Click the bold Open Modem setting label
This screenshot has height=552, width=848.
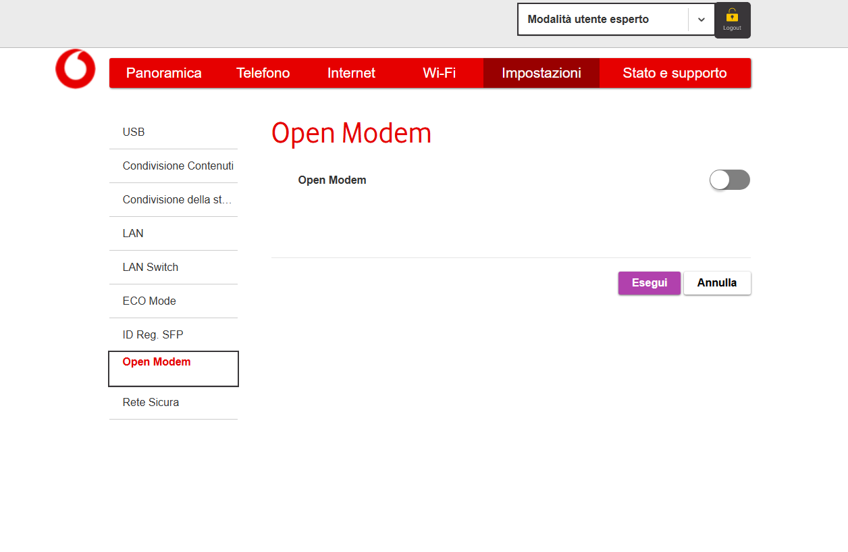332,180
